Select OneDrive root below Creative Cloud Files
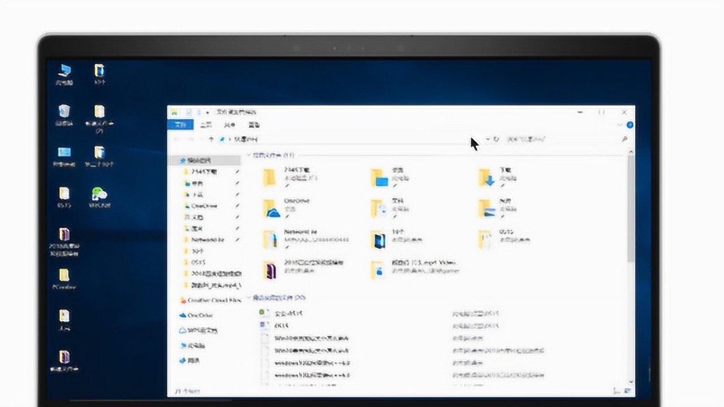Viewport: 724px width, 407px height. pyautogui.click(x=196, y=315)
